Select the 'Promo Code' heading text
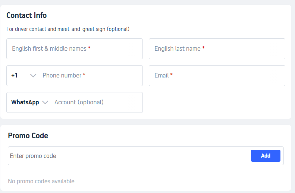The height and width of the screenshot is (193, 295). (x=28, y=136)
